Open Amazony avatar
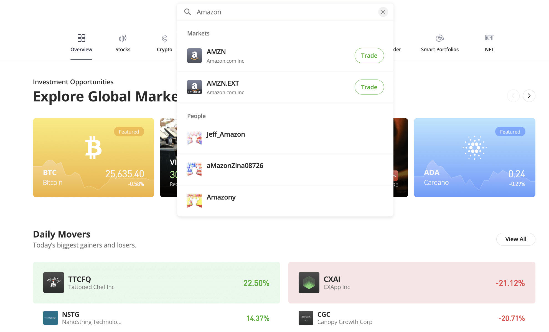This screenshot has width=549, height=332. tap(194, 201)
